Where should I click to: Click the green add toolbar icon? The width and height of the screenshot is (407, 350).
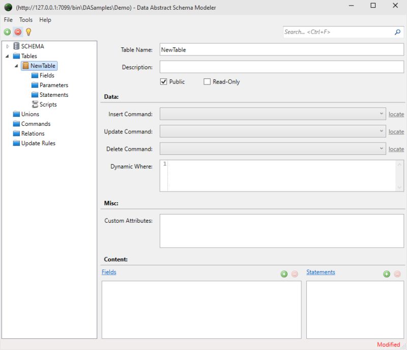7,32
